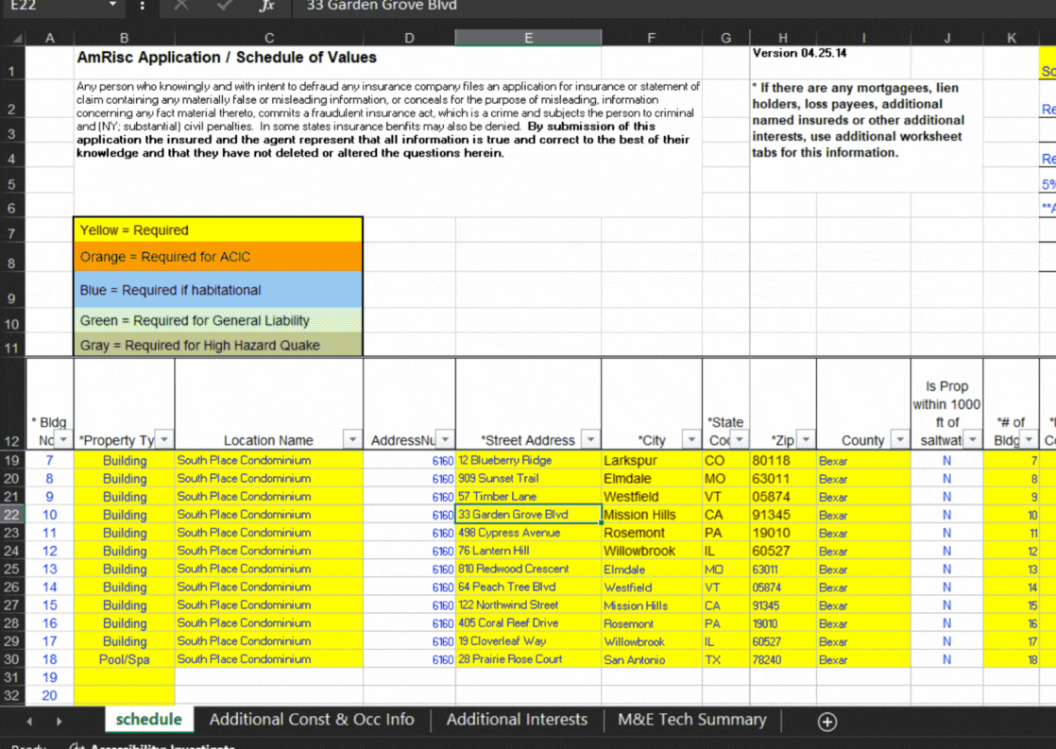Click the zip code cell 80118
The image size is (1056, 749).
point(783,461)
